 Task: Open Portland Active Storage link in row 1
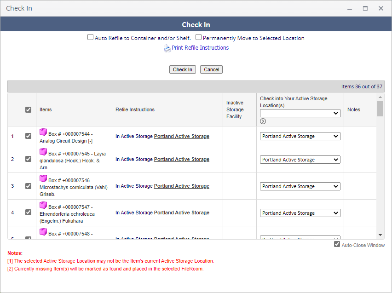(182, 136)
